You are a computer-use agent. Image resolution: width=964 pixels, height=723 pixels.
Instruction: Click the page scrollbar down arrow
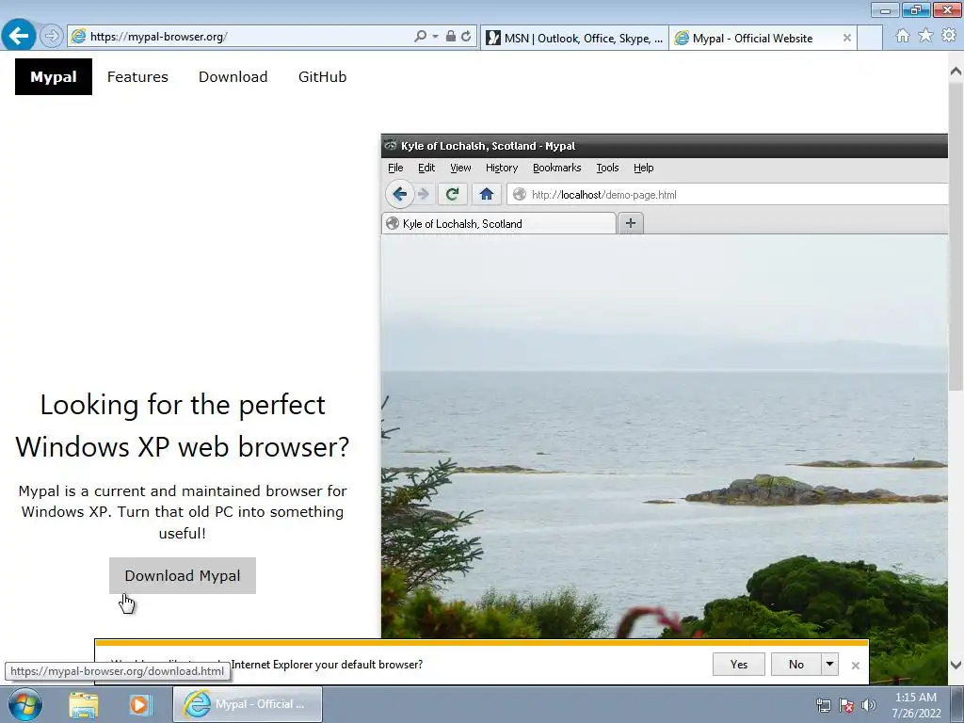[956, 665]
